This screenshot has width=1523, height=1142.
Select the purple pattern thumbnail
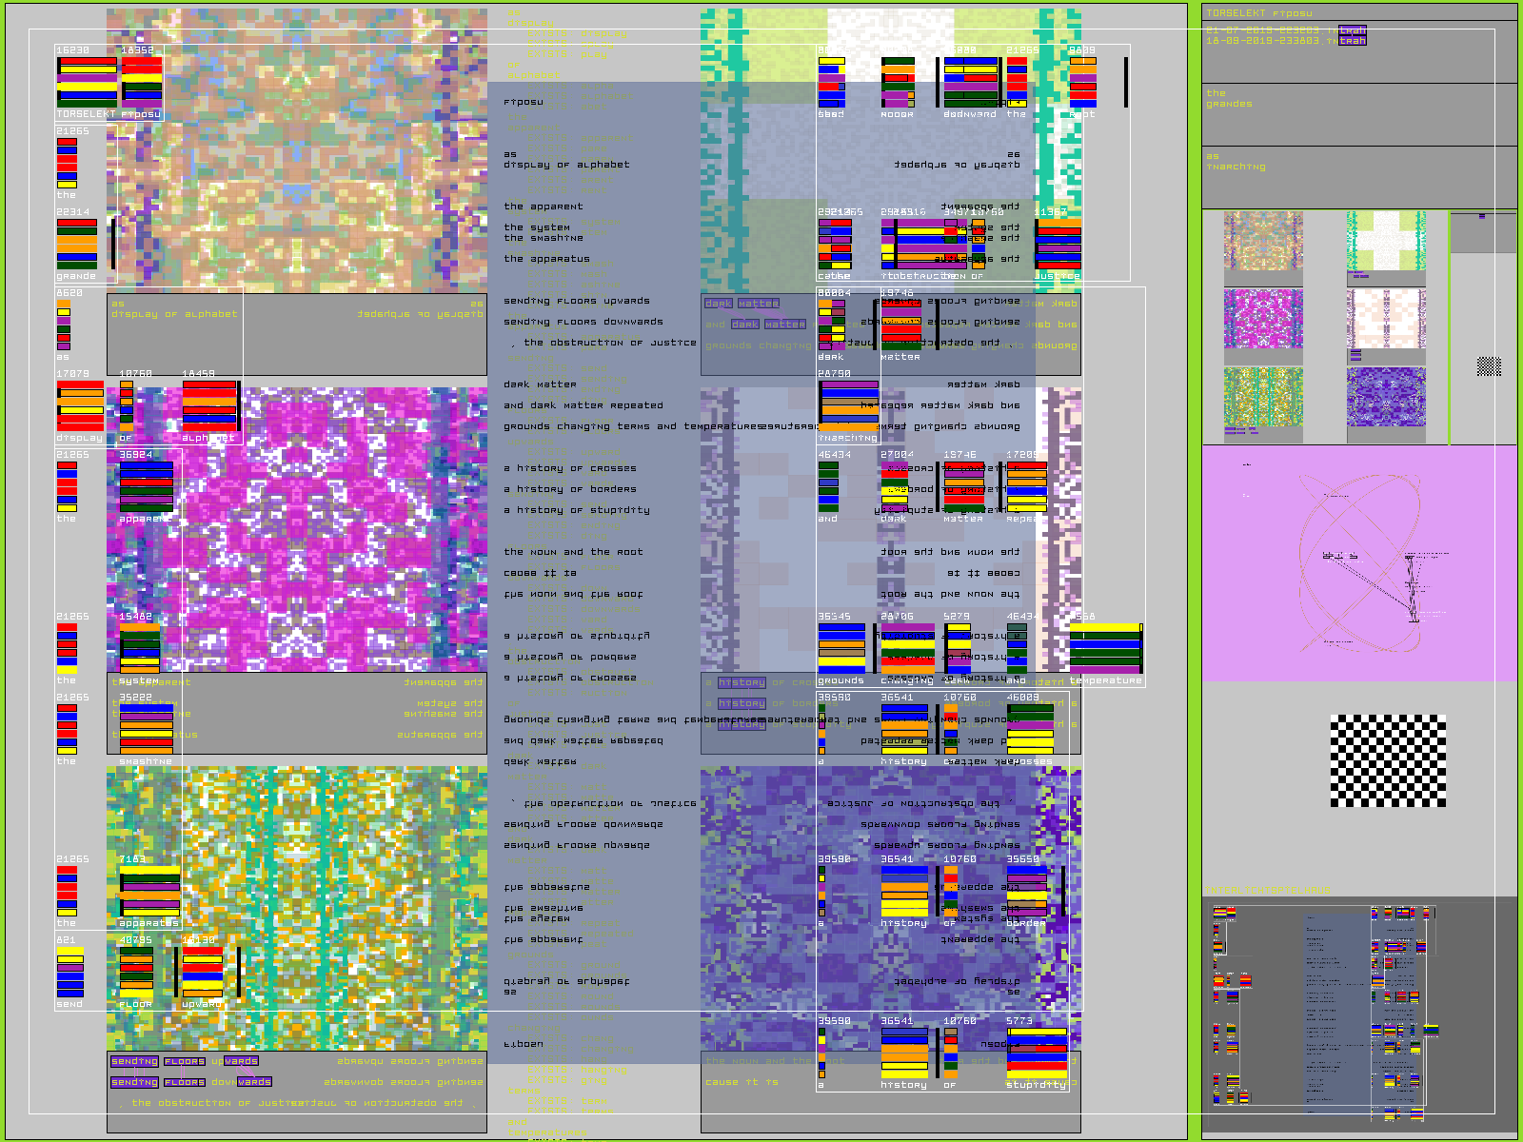point(1386,397)
